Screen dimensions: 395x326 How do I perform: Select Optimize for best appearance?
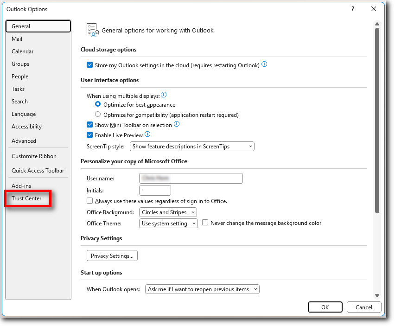pos(98,104)
